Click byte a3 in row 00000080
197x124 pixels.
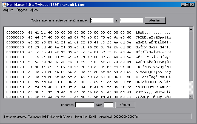116,72
